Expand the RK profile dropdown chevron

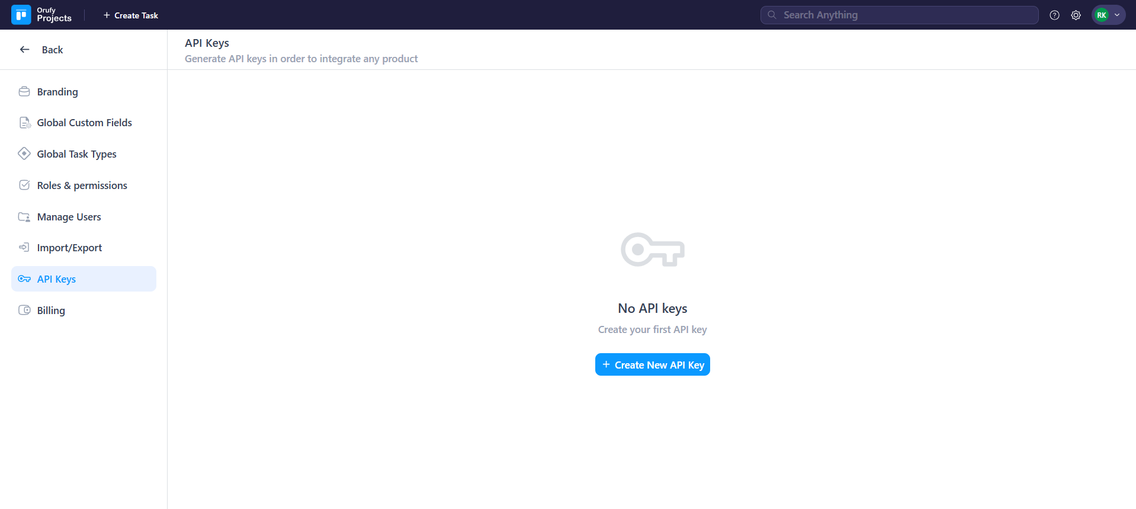coord(1117,15)
